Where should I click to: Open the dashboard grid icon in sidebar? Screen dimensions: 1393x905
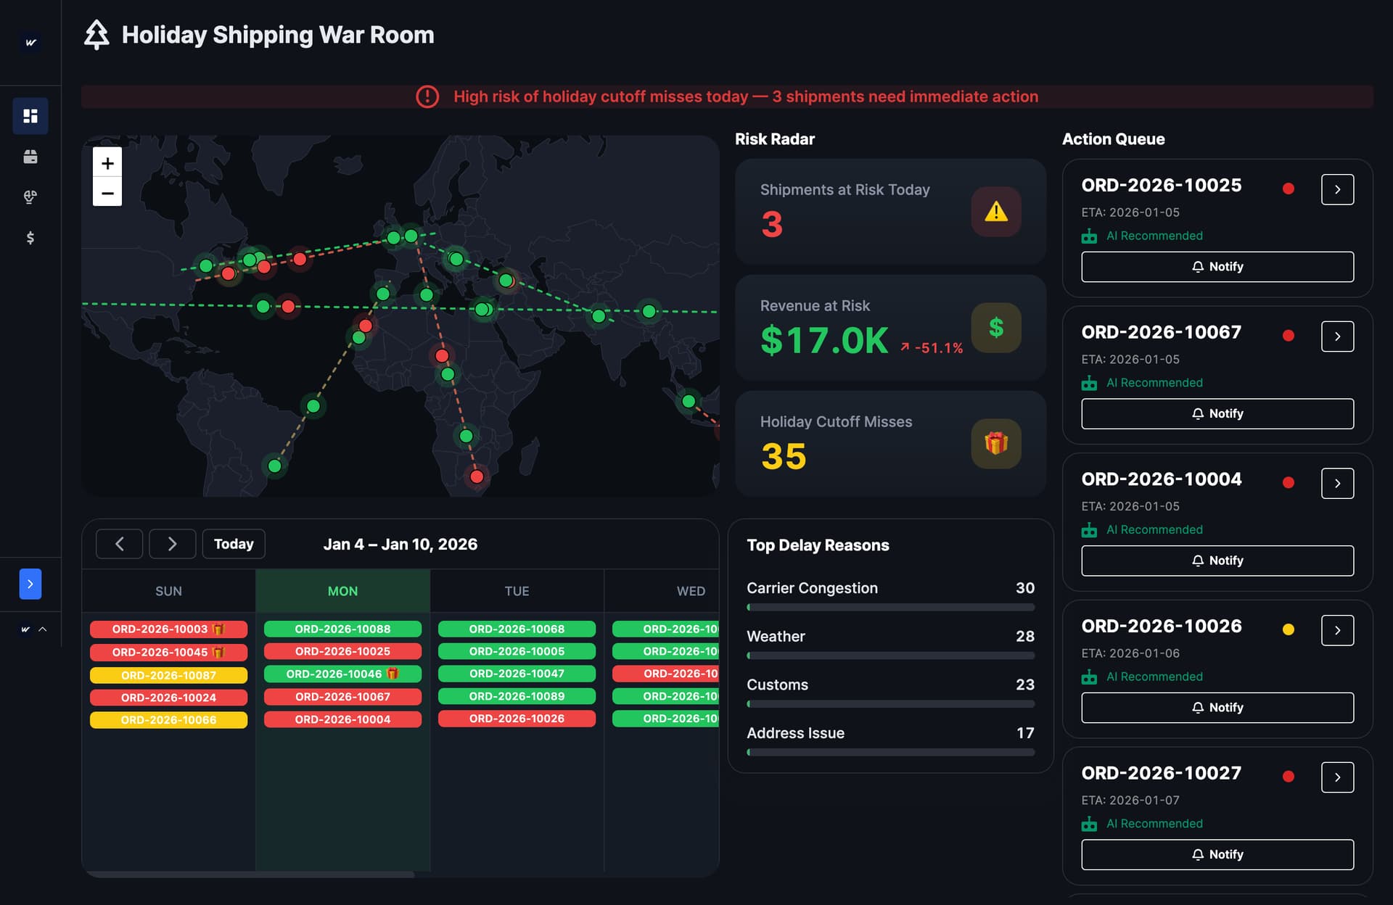(30, 116)
